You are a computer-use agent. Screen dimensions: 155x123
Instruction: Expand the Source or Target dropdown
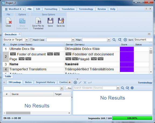[x=27, y=40]
